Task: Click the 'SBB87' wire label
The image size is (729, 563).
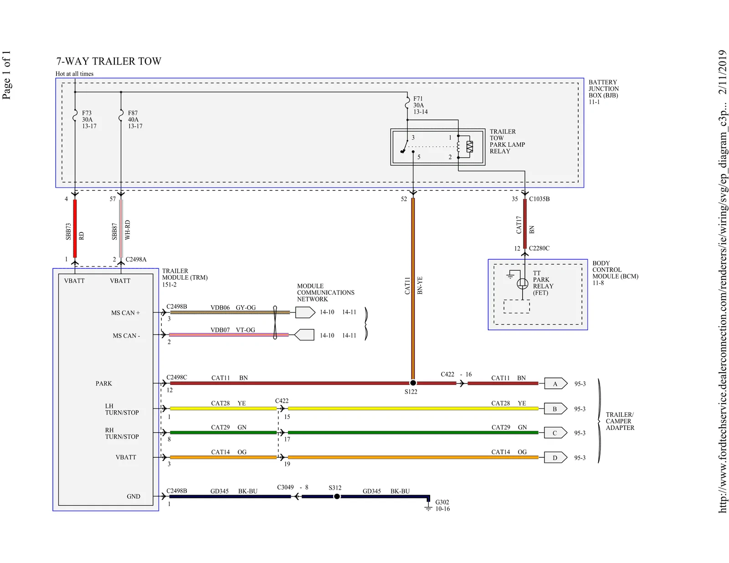Action: (x=114, y=231)
